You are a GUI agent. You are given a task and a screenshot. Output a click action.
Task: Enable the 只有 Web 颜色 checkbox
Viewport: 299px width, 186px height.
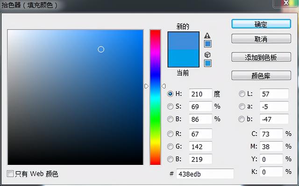coord(10,174)
